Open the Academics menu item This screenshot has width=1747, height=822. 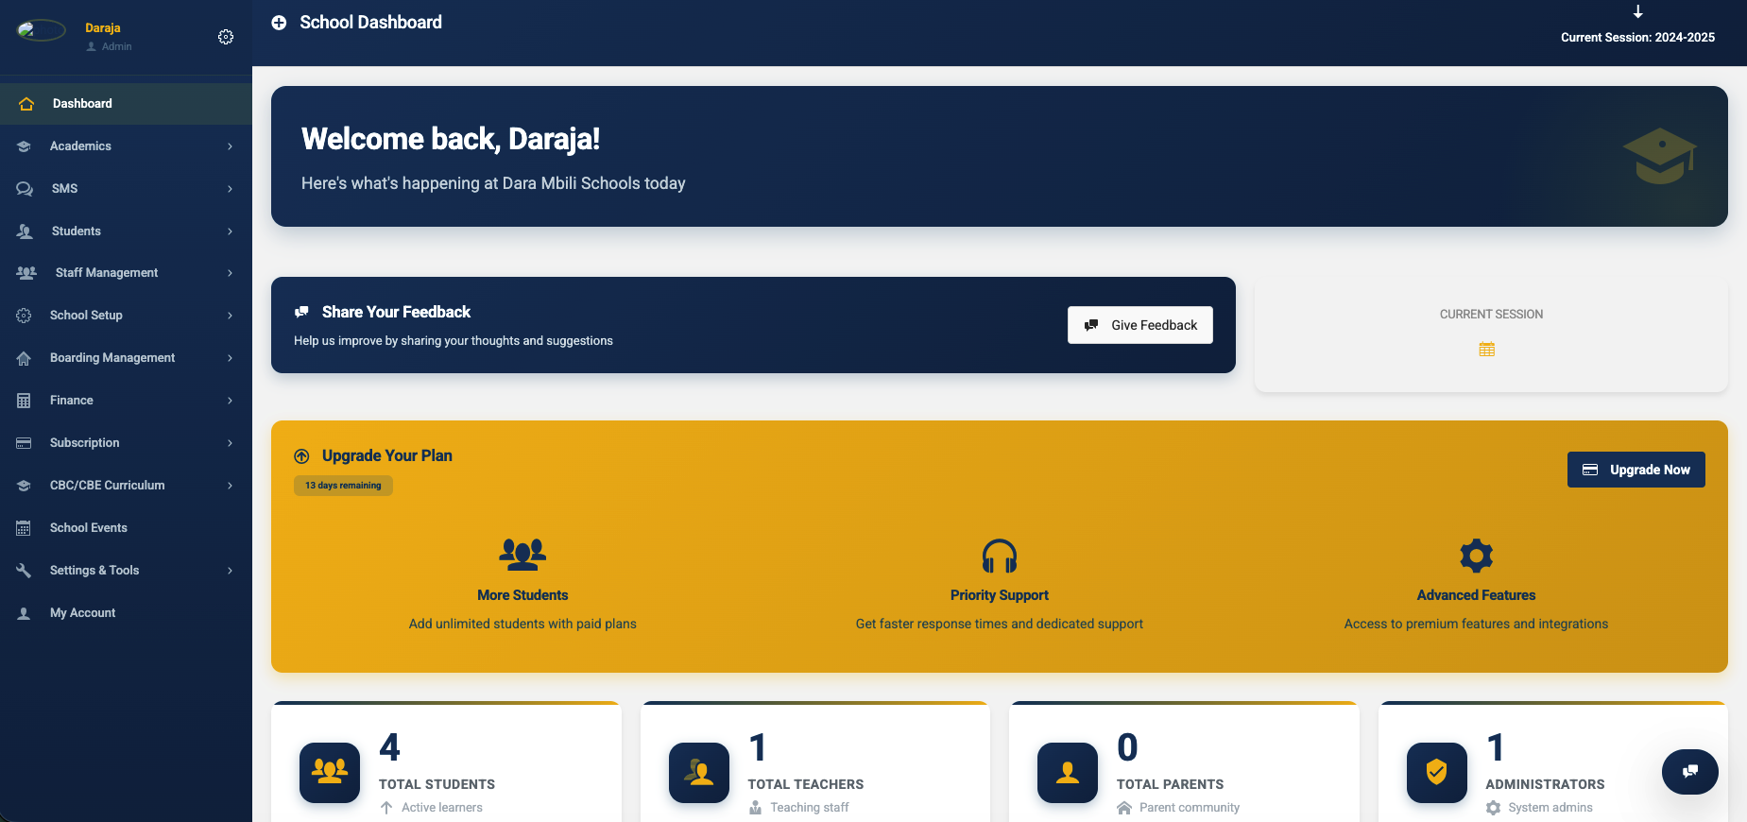(x=126, y=146)
